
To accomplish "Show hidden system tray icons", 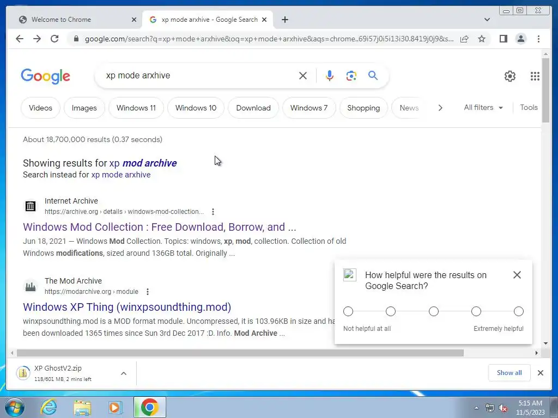I will pos(476,408).
